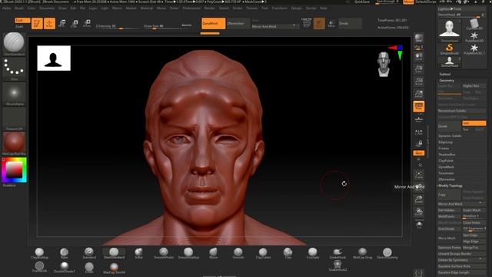
Task: Toggle Draw mode button
Action: [49, 23]
